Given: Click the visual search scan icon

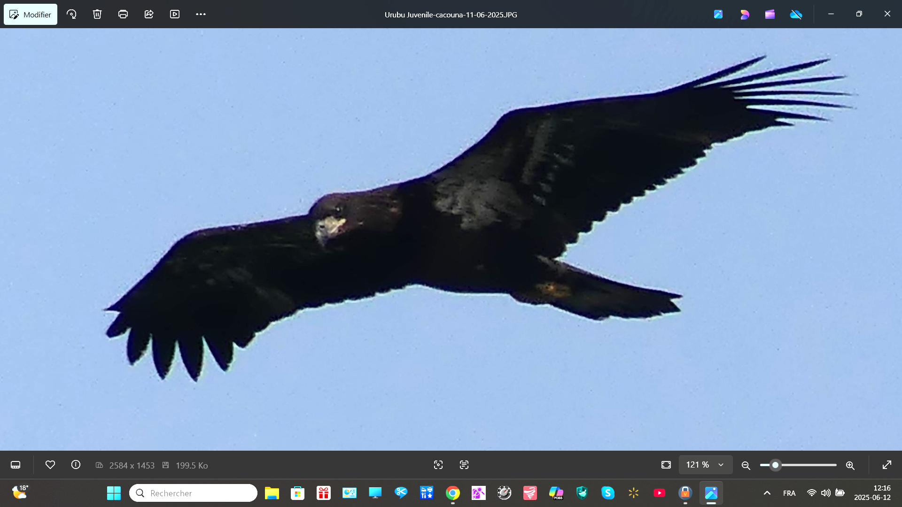Looking at the screenshot, I should point(438,465).
